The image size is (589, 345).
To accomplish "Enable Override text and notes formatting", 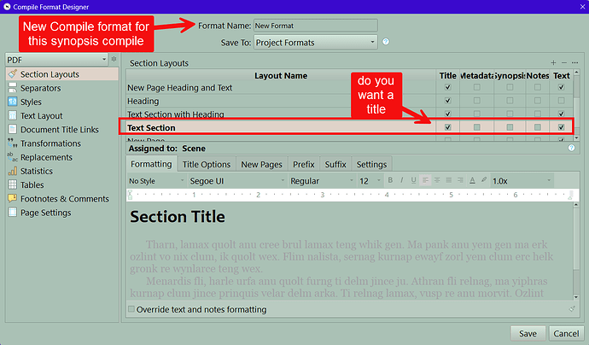I will click(131, 309).
